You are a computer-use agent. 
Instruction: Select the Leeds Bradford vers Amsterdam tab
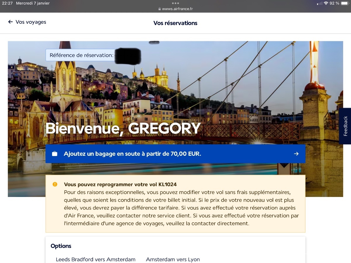[96, 259]
